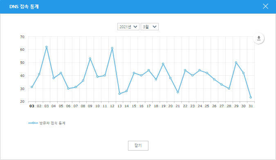This screenshot has height=160, width=276.
Task: Select the data point for day 29
Action: (x=236, y=62)
